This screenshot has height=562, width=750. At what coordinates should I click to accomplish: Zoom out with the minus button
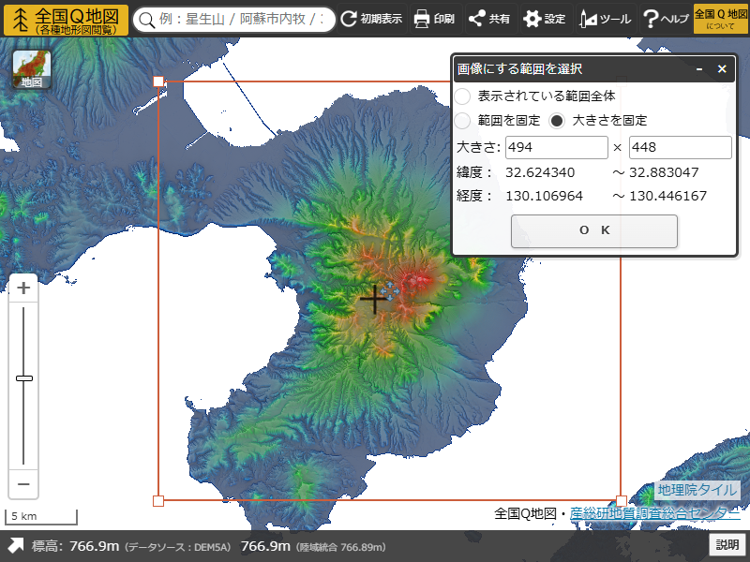(24, 484)
